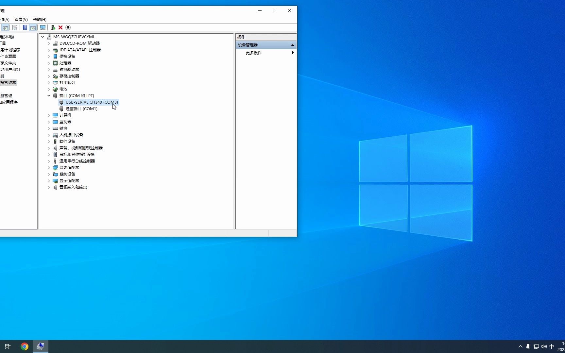Click the update device driver icon
The width and height of the screenshot is (565, 353).
coord(53,28)
